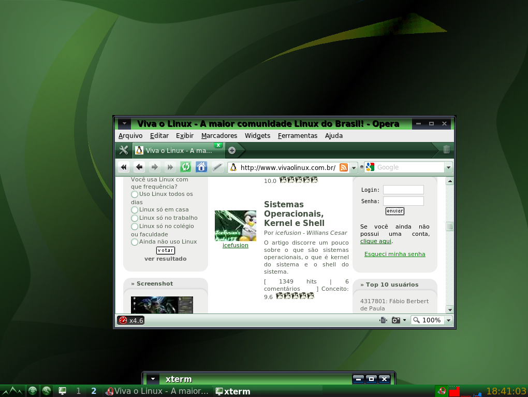The width and height of the screenshot is (528, 397).
Task: Click the wand edit icon in toolbar
Action: [x=217, y=167]
